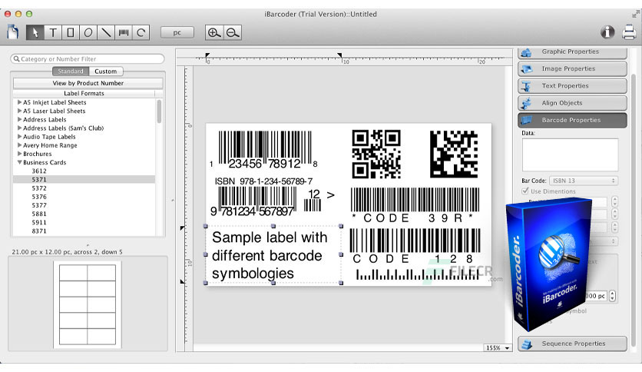Viewport: 642px width, 372px height.
Task: Click the new document icon
Action: [13, 32]
